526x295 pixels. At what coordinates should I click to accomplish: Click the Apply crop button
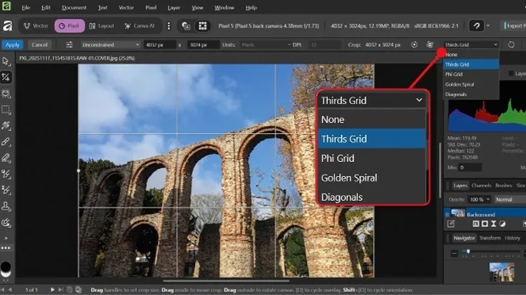coord(12,44)
